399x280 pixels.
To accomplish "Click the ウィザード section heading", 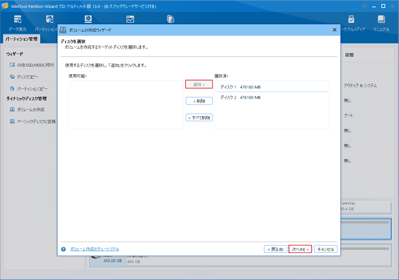I will (15, 54).
